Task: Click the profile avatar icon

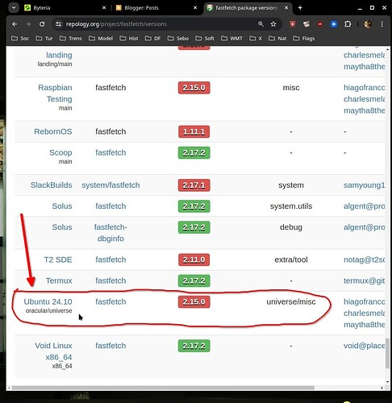Action: (x=368, y=24)
